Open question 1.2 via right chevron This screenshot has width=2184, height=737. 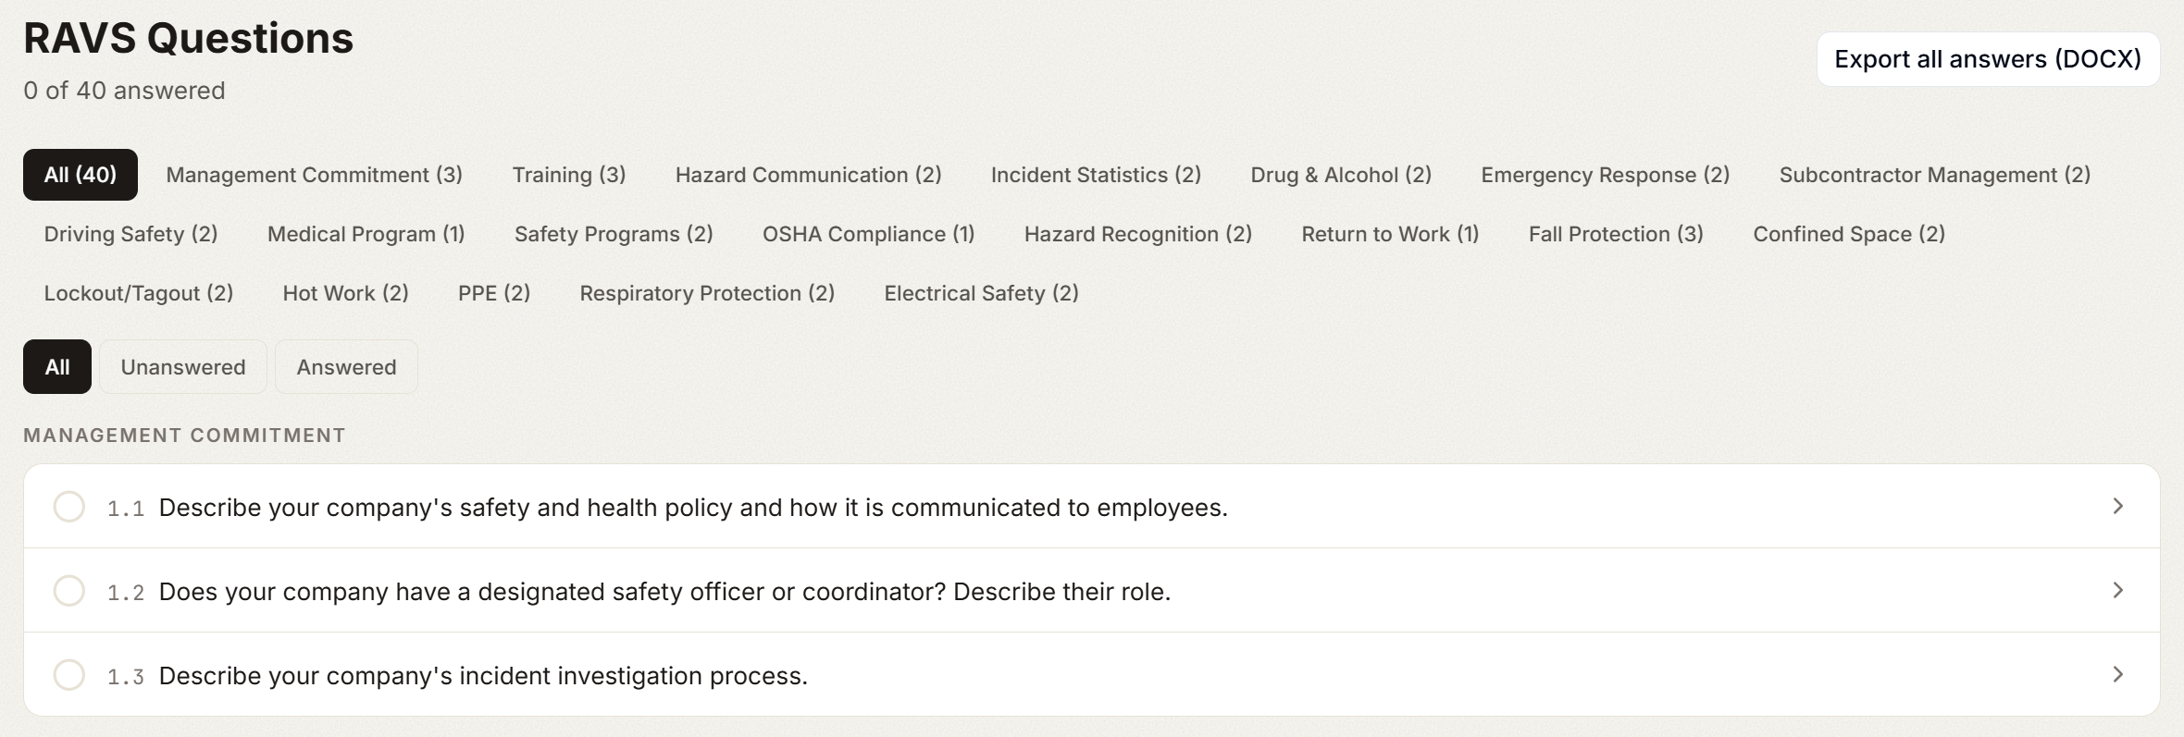[2117, 590]
